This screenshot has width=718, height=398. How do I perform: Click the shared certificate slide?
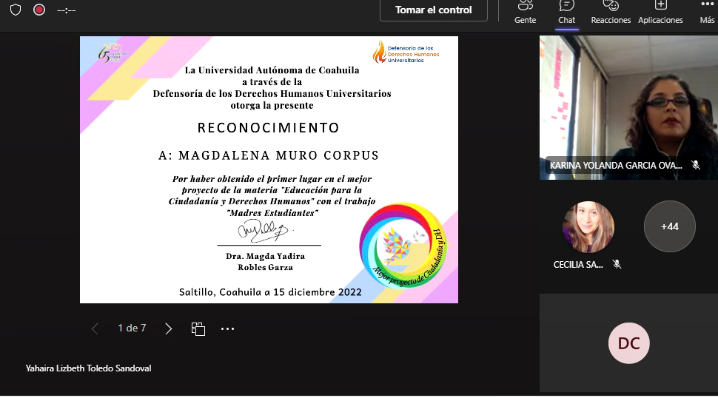coord(269,170)
